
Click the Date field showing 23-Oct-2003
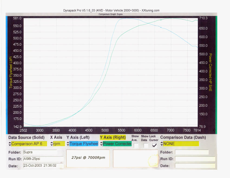tap(43, 166)
